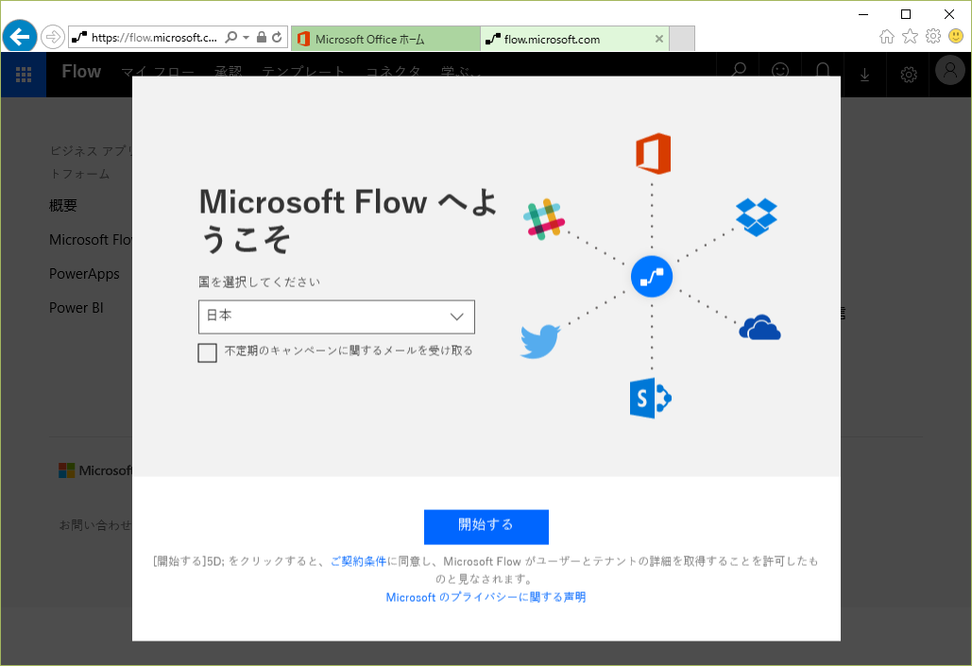Click the address bar search magnifier icon
This screenshot has width=972, height=666.
point(231,37)
